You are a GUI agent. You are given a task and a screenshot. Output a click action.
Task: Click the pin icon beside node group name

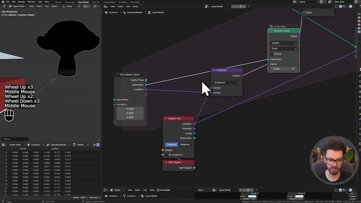[249, 6]
